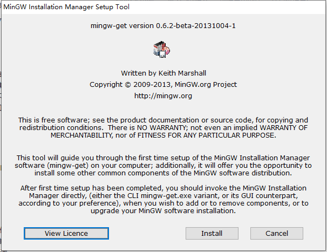Click the 'Manager directly, (either the CLI' line
This screenshot has height=252, width=327.
point(163,196)
